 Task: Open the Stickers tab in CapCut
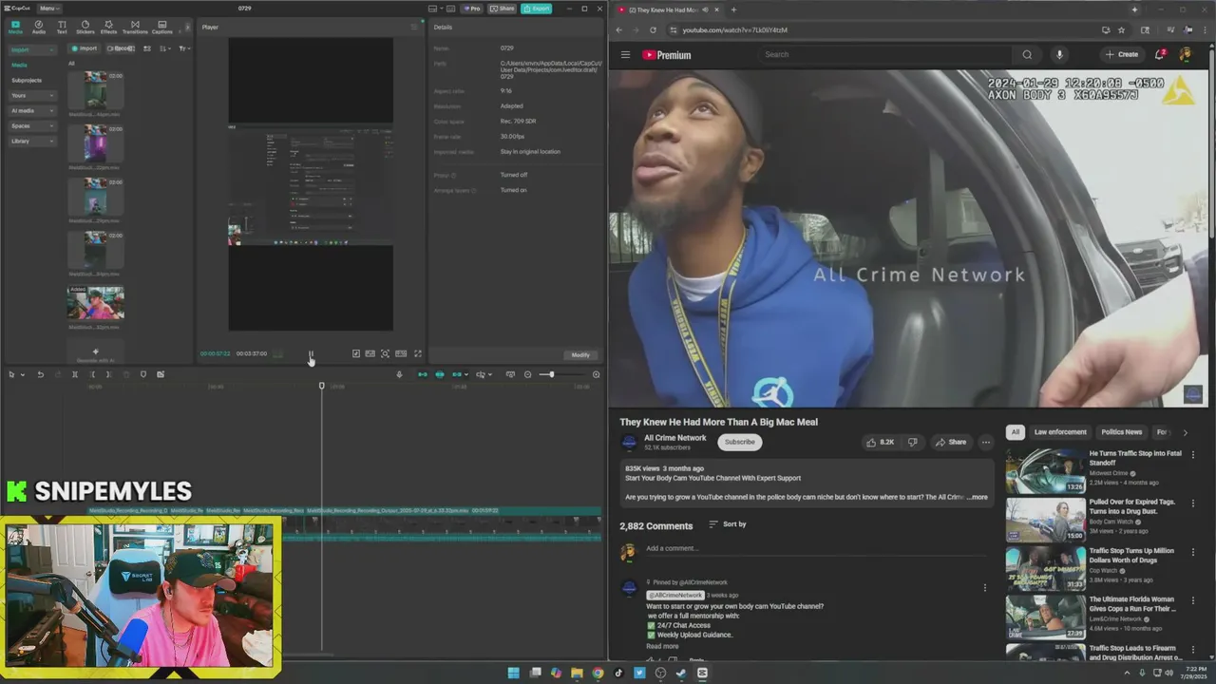[85, 27]
